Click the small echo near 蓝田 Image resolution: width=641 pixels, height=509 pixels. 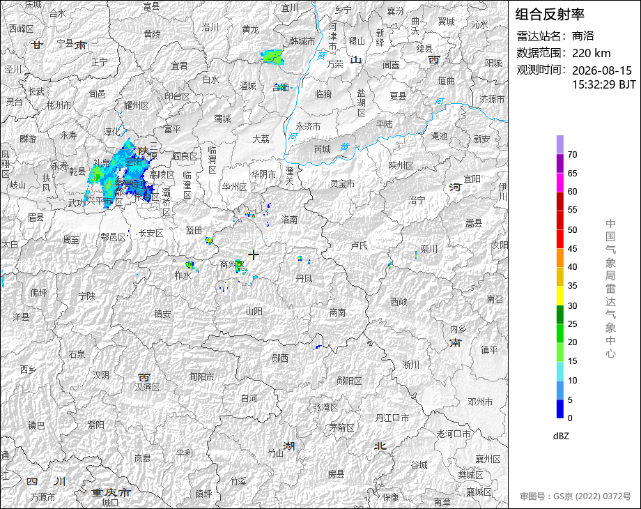209,241
